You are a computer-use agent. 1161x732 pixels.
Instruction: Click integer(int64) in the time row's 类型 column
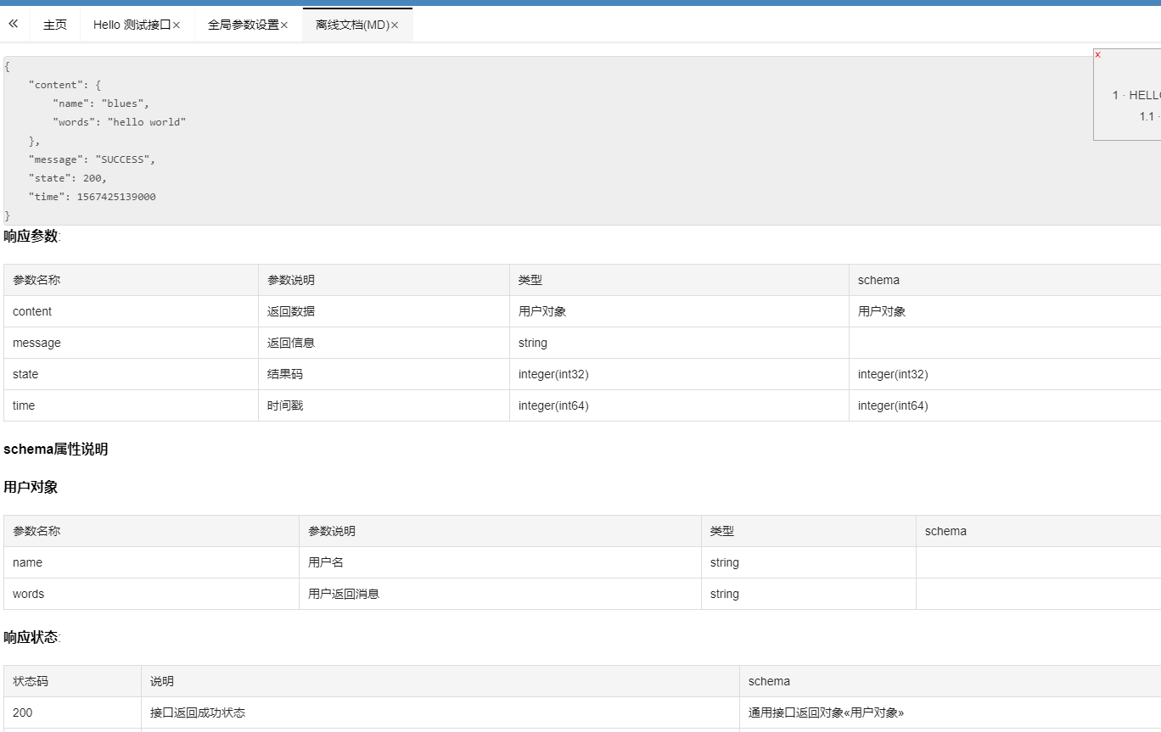tap(553, 405)
